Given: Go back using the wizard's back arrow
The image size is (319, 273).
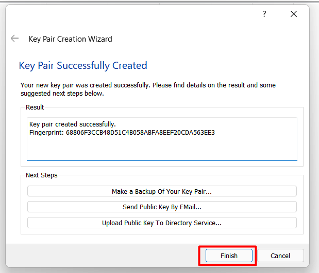Looking at the screenshot, I should (14, 38).
